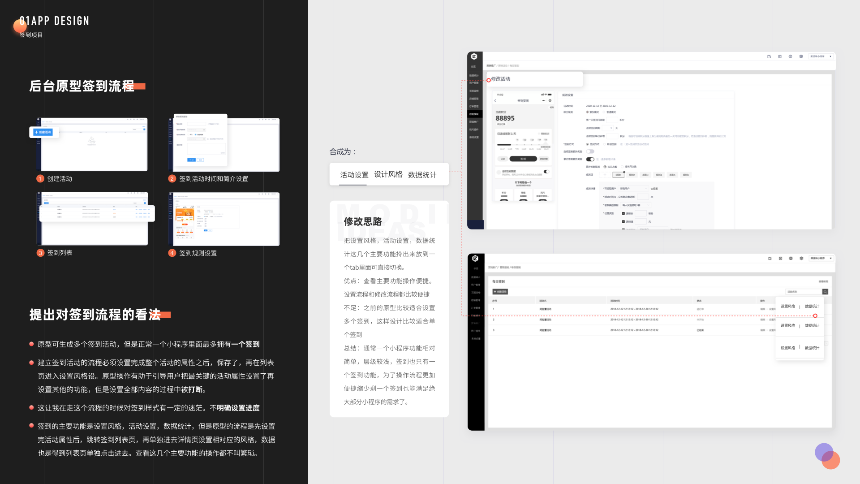Click the numbered 3 badge beside 签到列表
This screenshot has width=860, height=484.
pyautogui.click(x=40, y=253)
